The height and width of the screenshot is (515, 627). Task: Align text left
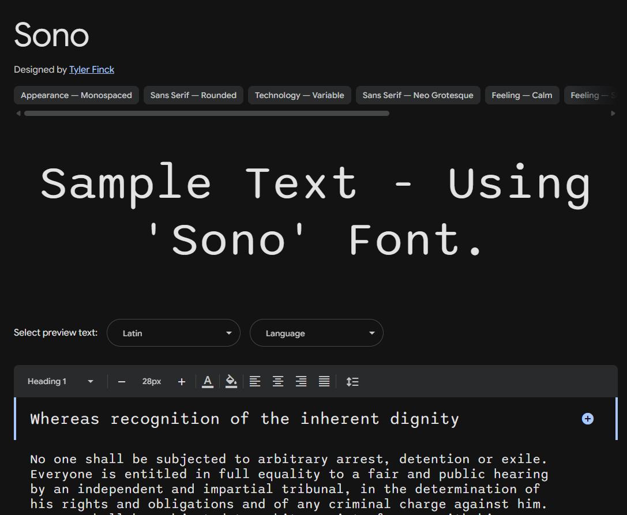click(x=255, y=381)
